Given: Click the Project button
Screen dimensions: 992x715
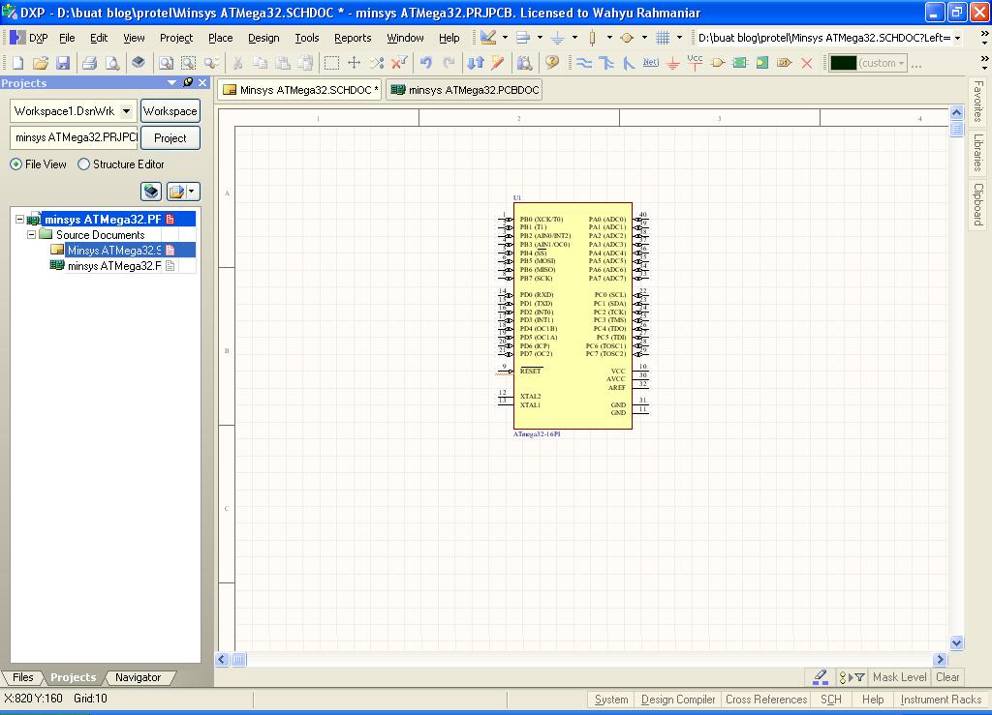Looking at the screenshot, I should tap(170, 137).
